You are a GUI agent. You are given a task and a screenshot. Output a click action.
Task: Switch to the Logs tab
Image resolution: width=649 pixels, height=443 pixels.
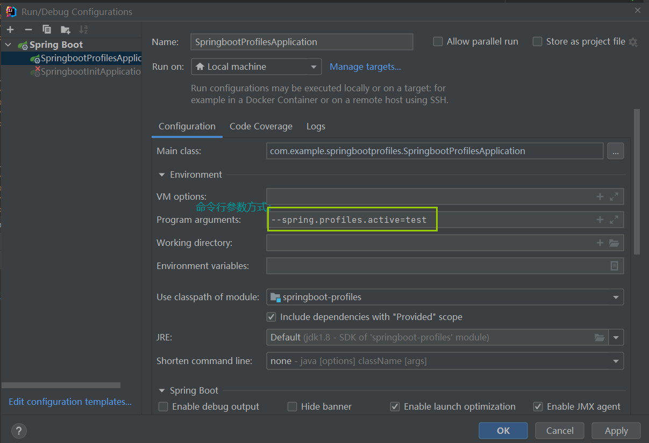pos(316,127)
